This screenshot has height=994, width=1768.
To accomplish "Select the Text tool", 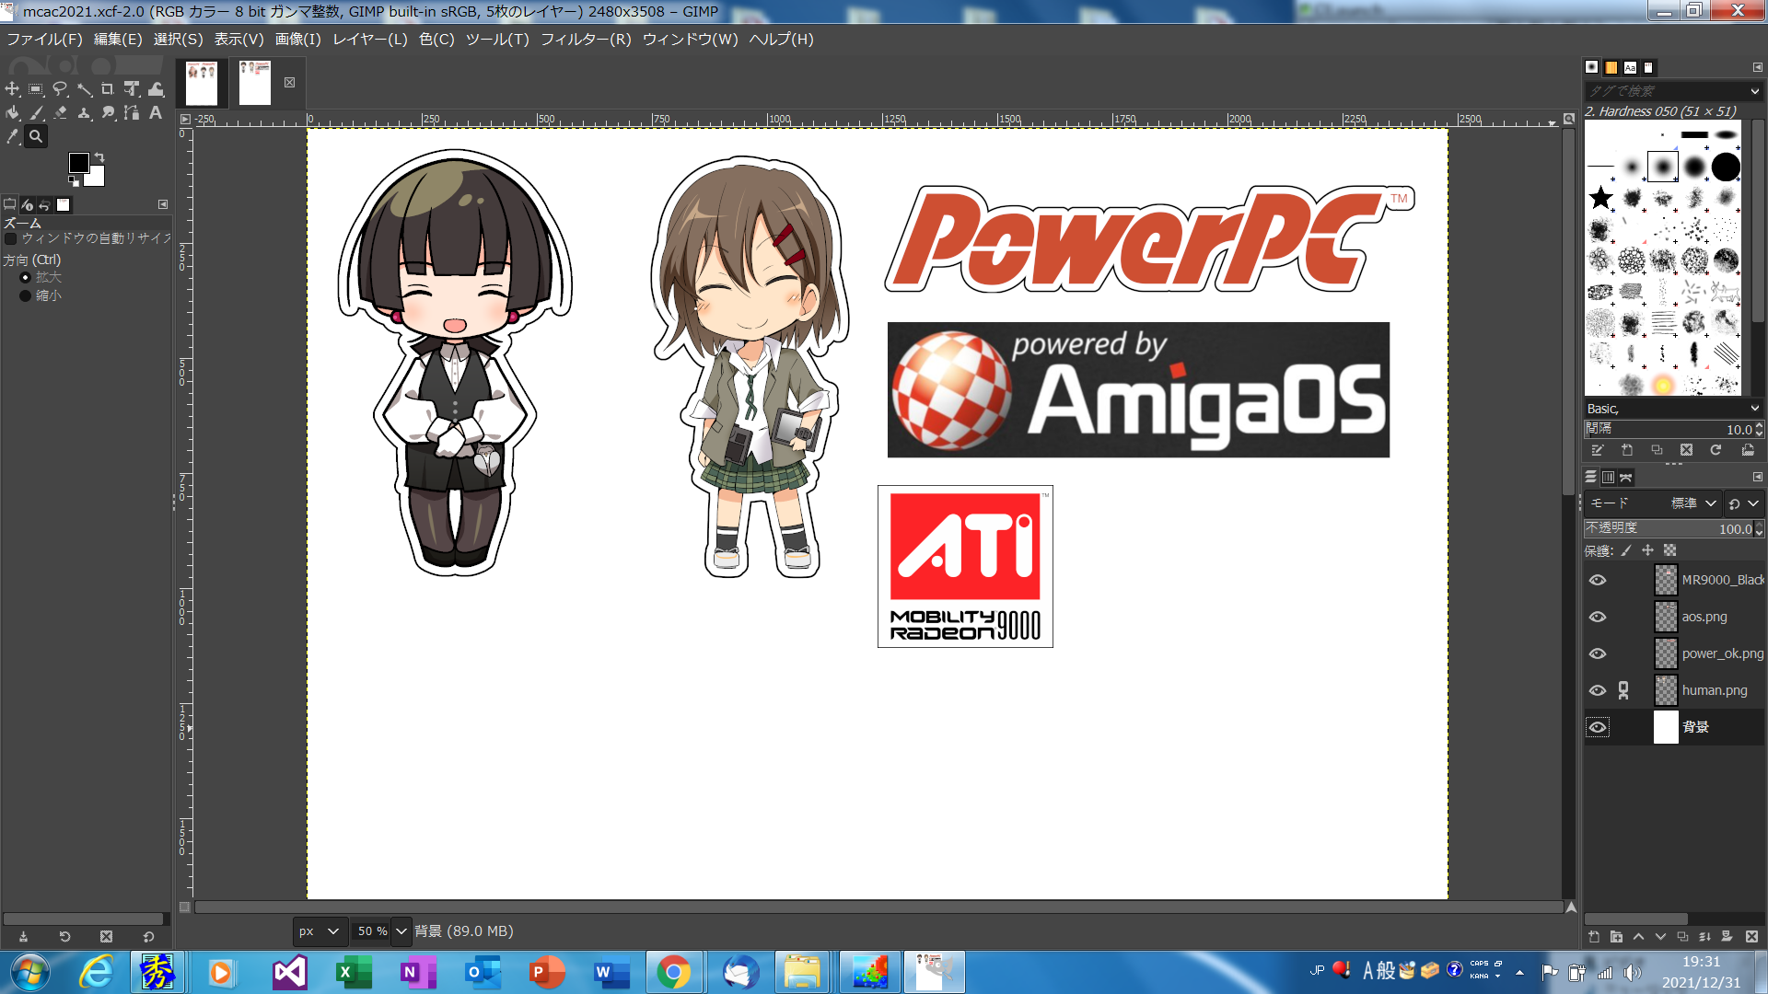I will [x=156, y=113].
